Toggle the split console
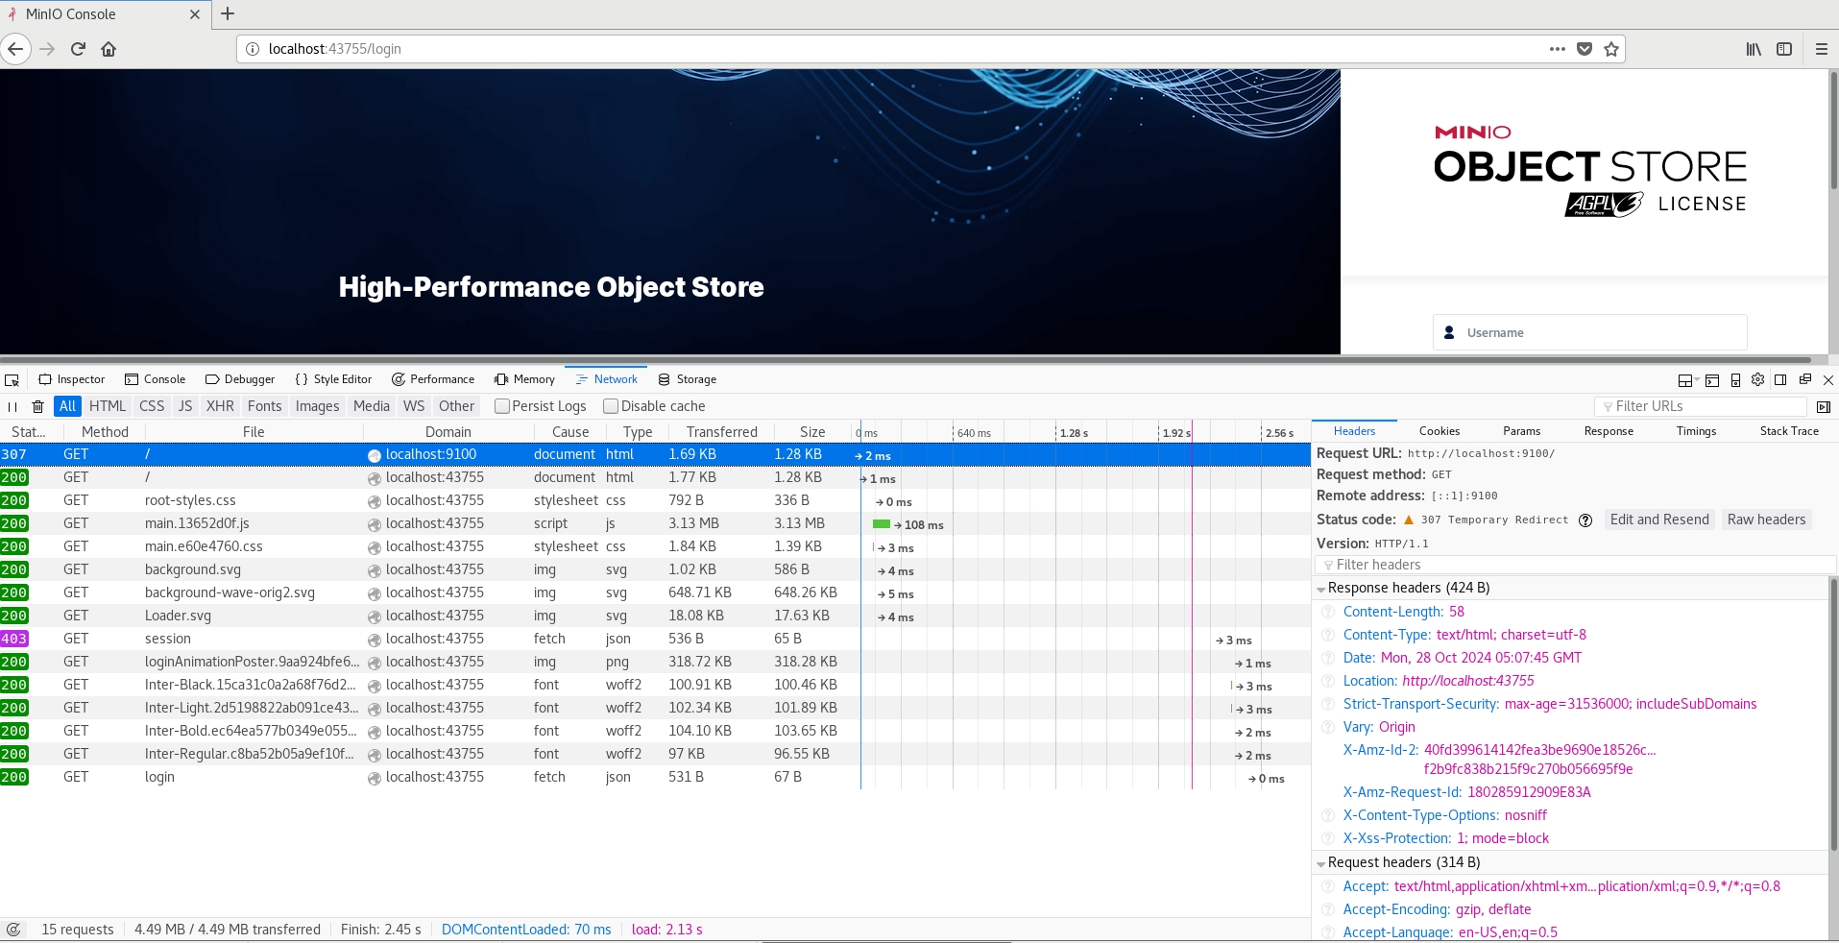This screenshot has height=943, width=1839. coord(1712,379)
